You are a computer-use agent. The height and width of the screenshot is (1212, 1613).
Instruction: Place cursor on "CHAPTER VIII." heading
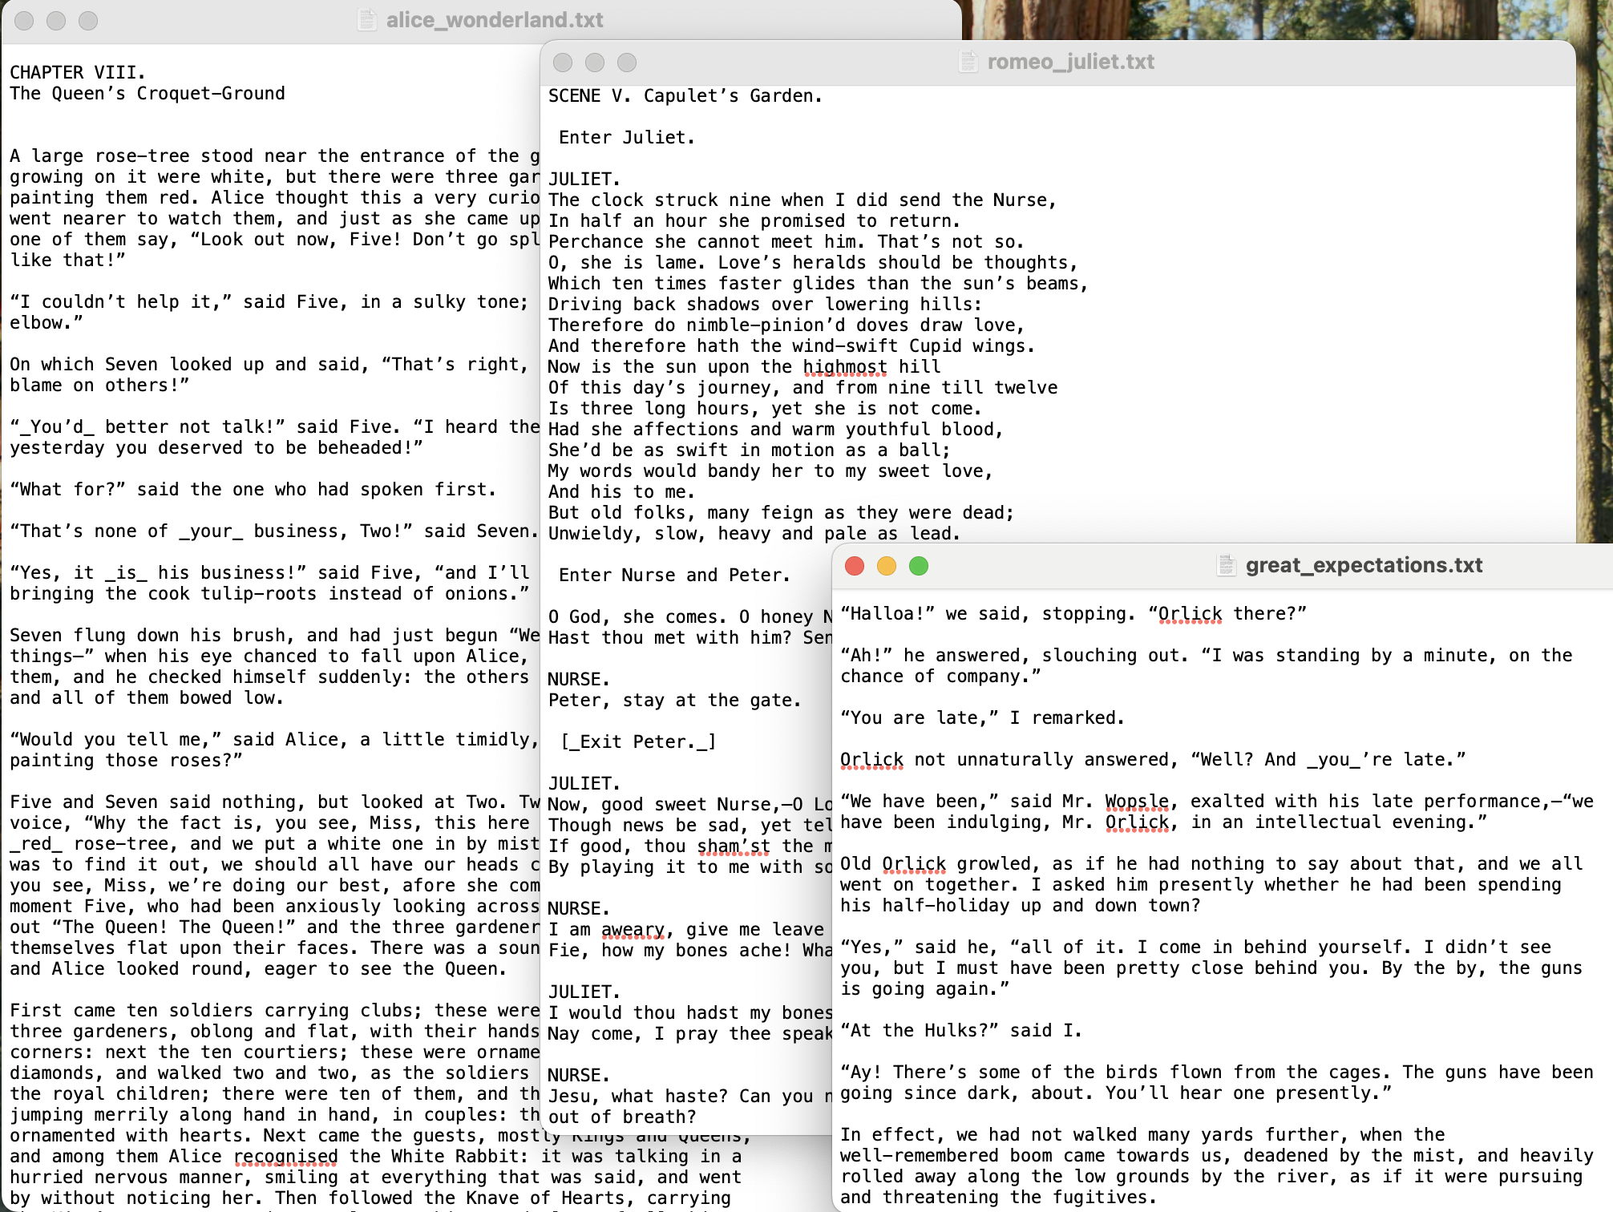(77, 72)
